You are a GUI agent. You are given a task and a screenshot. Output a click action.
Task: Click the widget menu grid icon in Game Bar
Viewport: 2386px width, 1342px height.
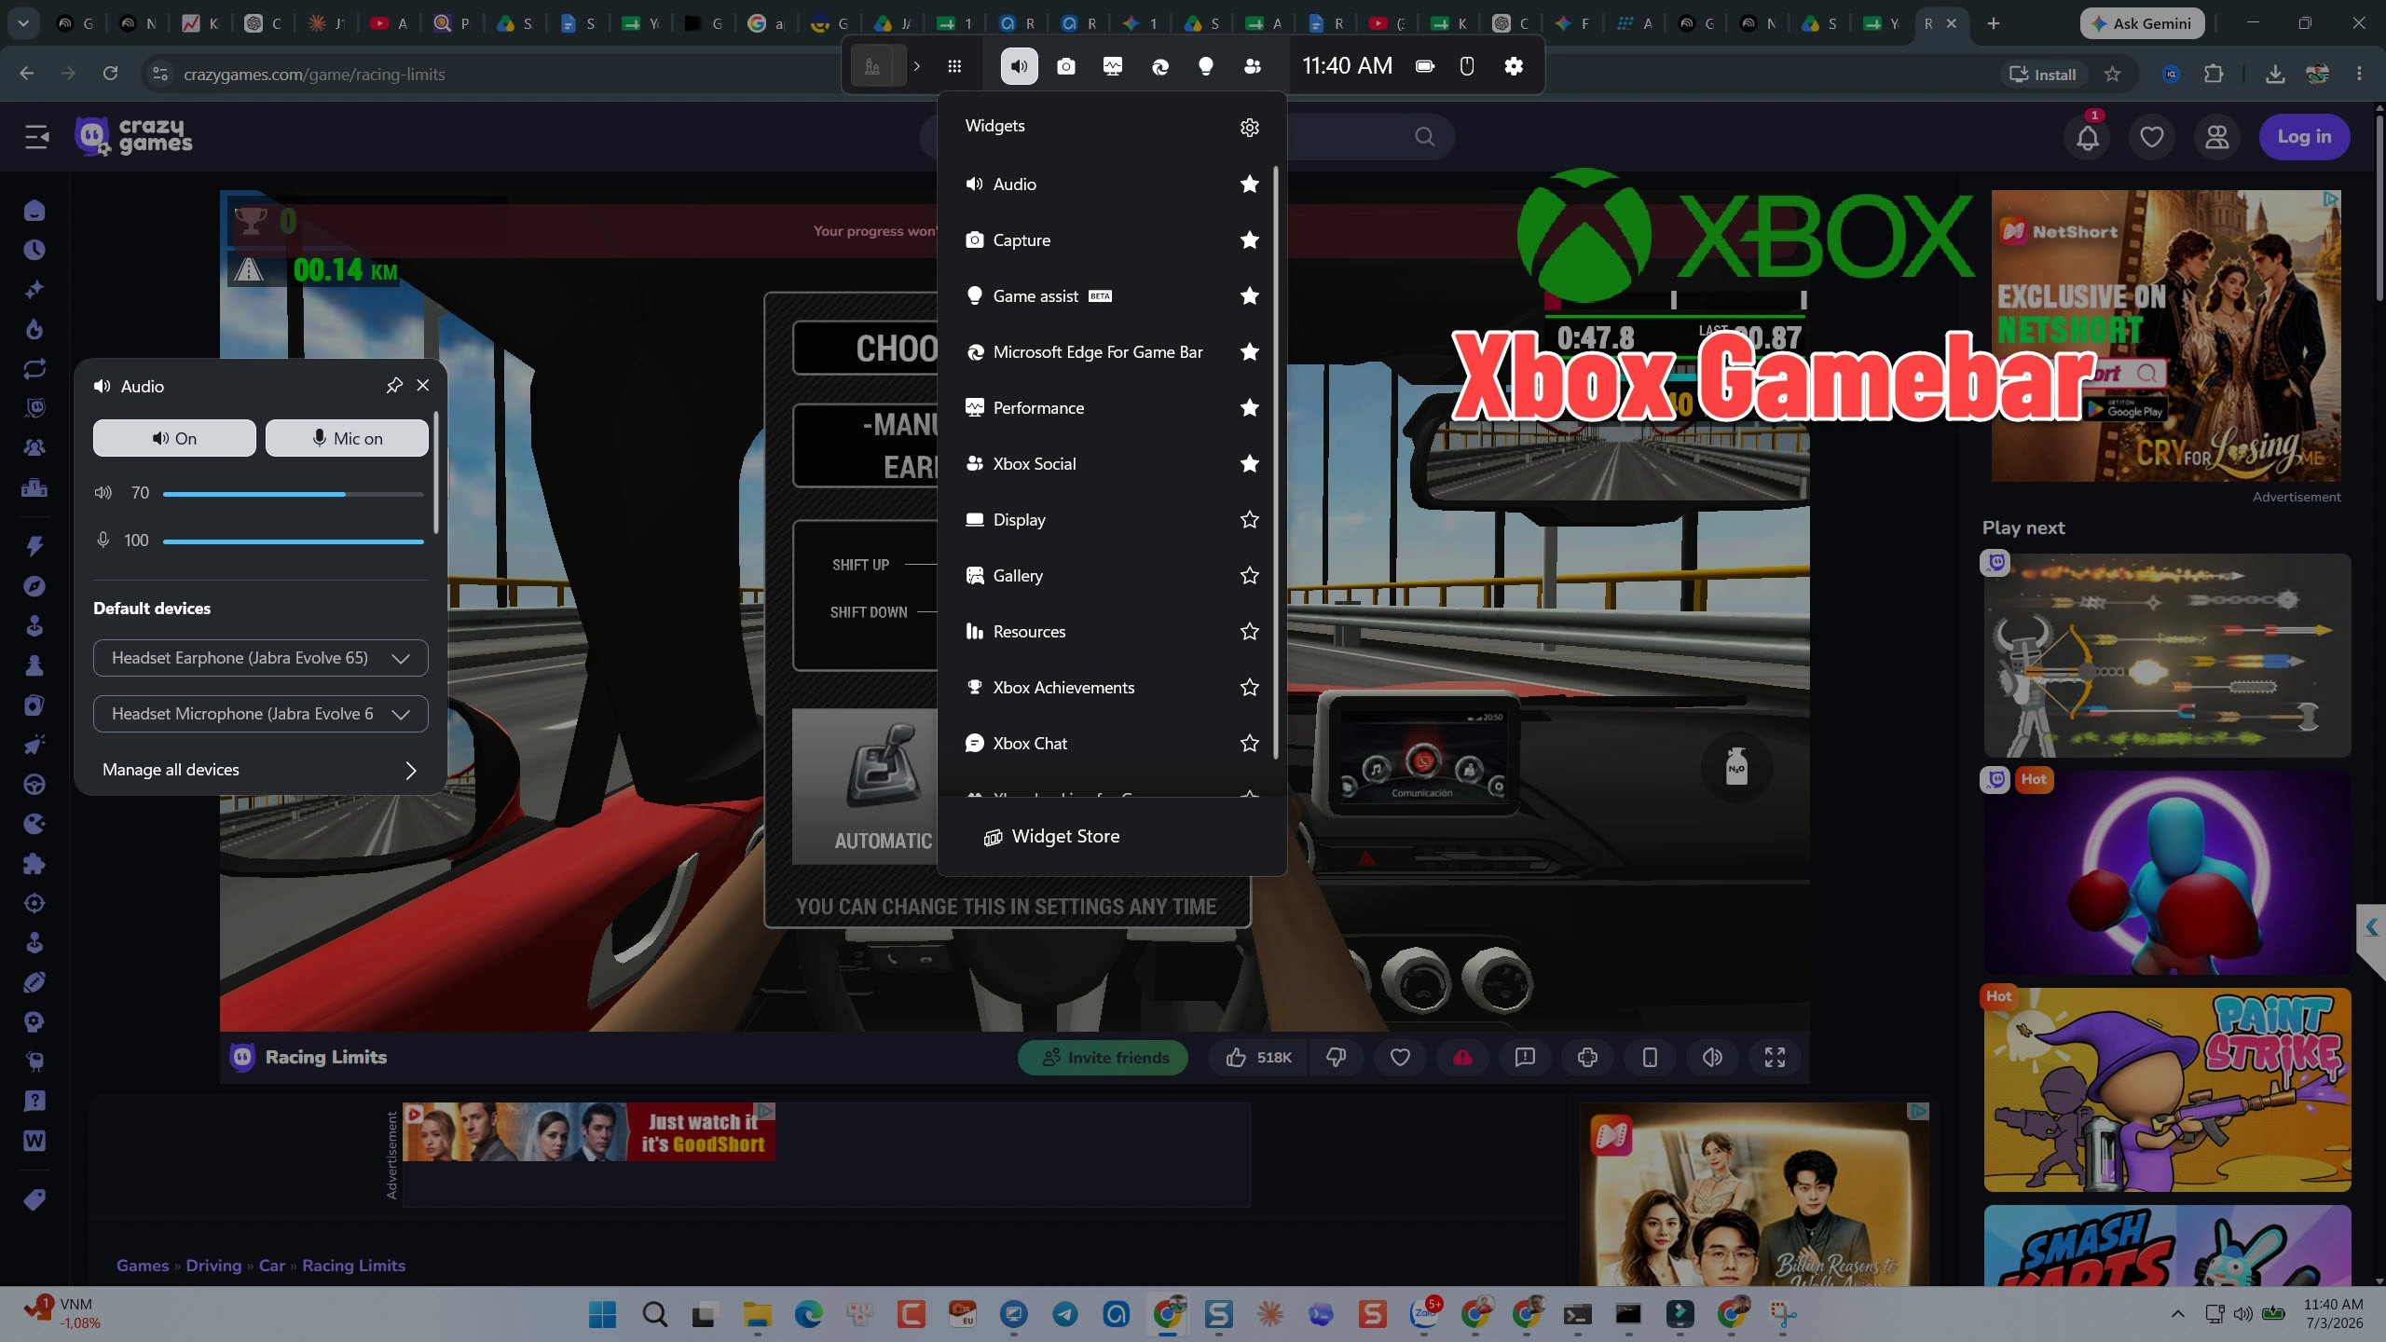point(954,66)
